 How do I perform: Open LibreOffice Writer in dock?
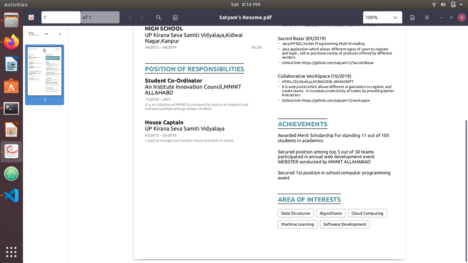pyautogui.click(x=11, y=64)
